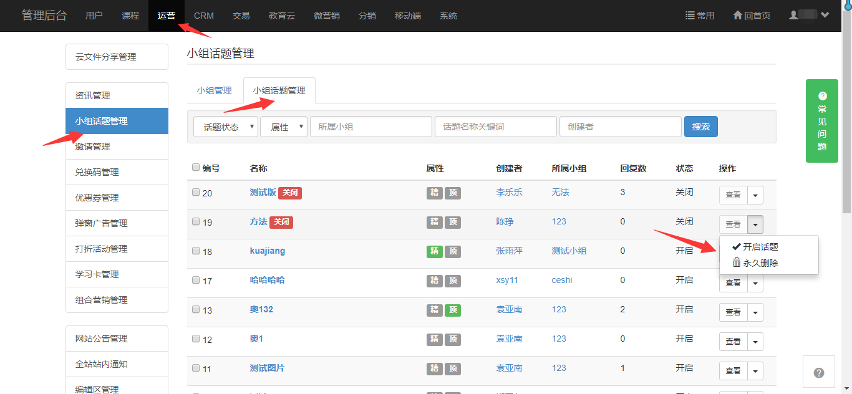Expand the 属性 dropdown filter
Screen dimensions: 852x394
tap(284, 127)
